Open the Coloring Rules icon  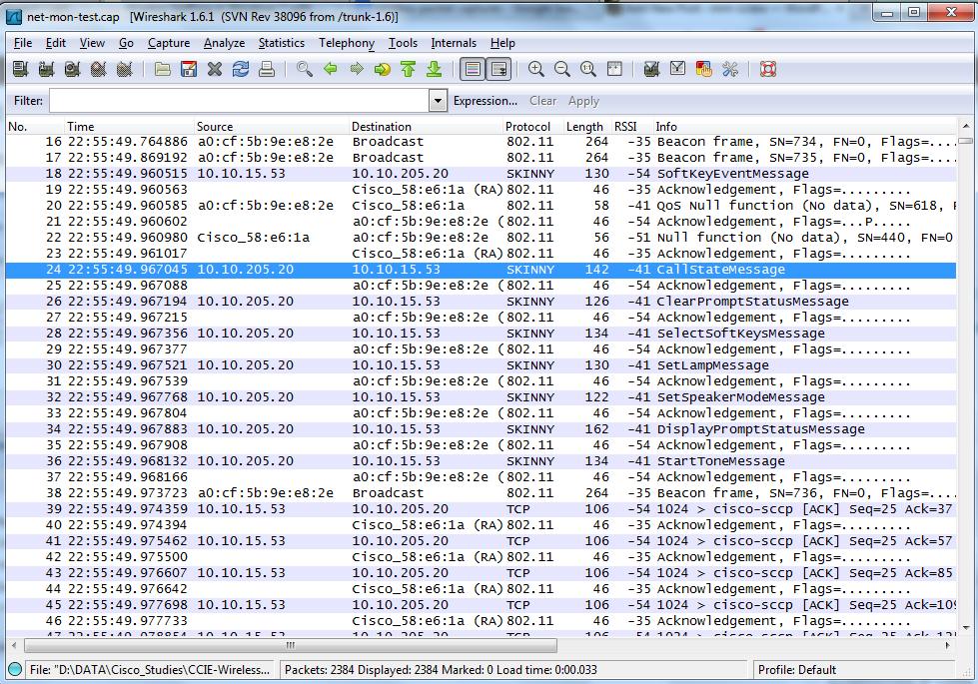pos(704,69)
